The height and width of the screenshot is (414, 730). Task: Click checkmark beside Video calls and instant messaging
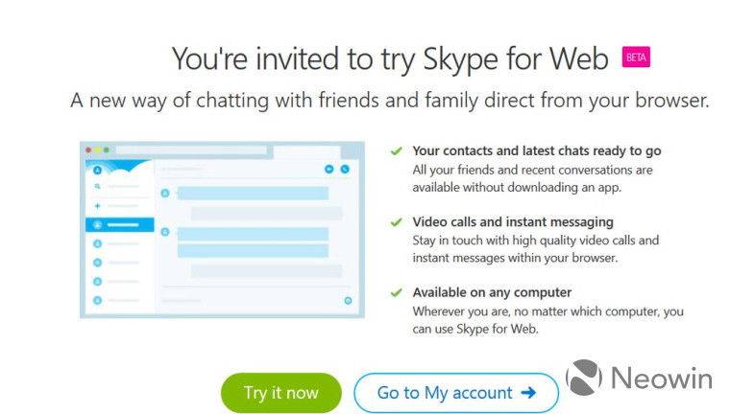pos(396,222)
